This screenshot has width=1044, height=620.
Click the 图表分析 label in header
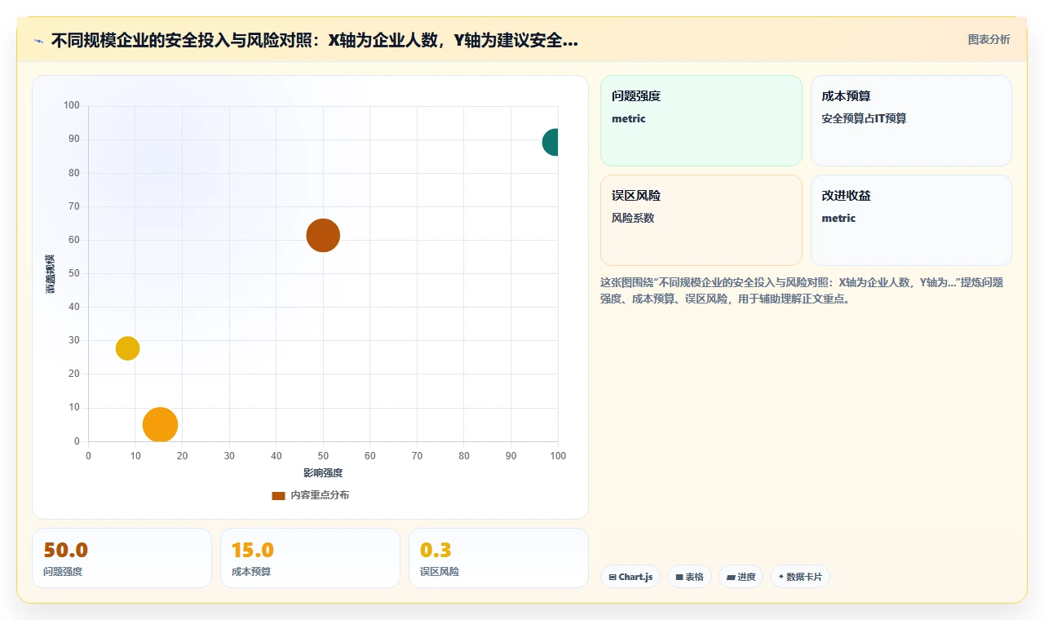pyautogui.click(x=989, y=39)
